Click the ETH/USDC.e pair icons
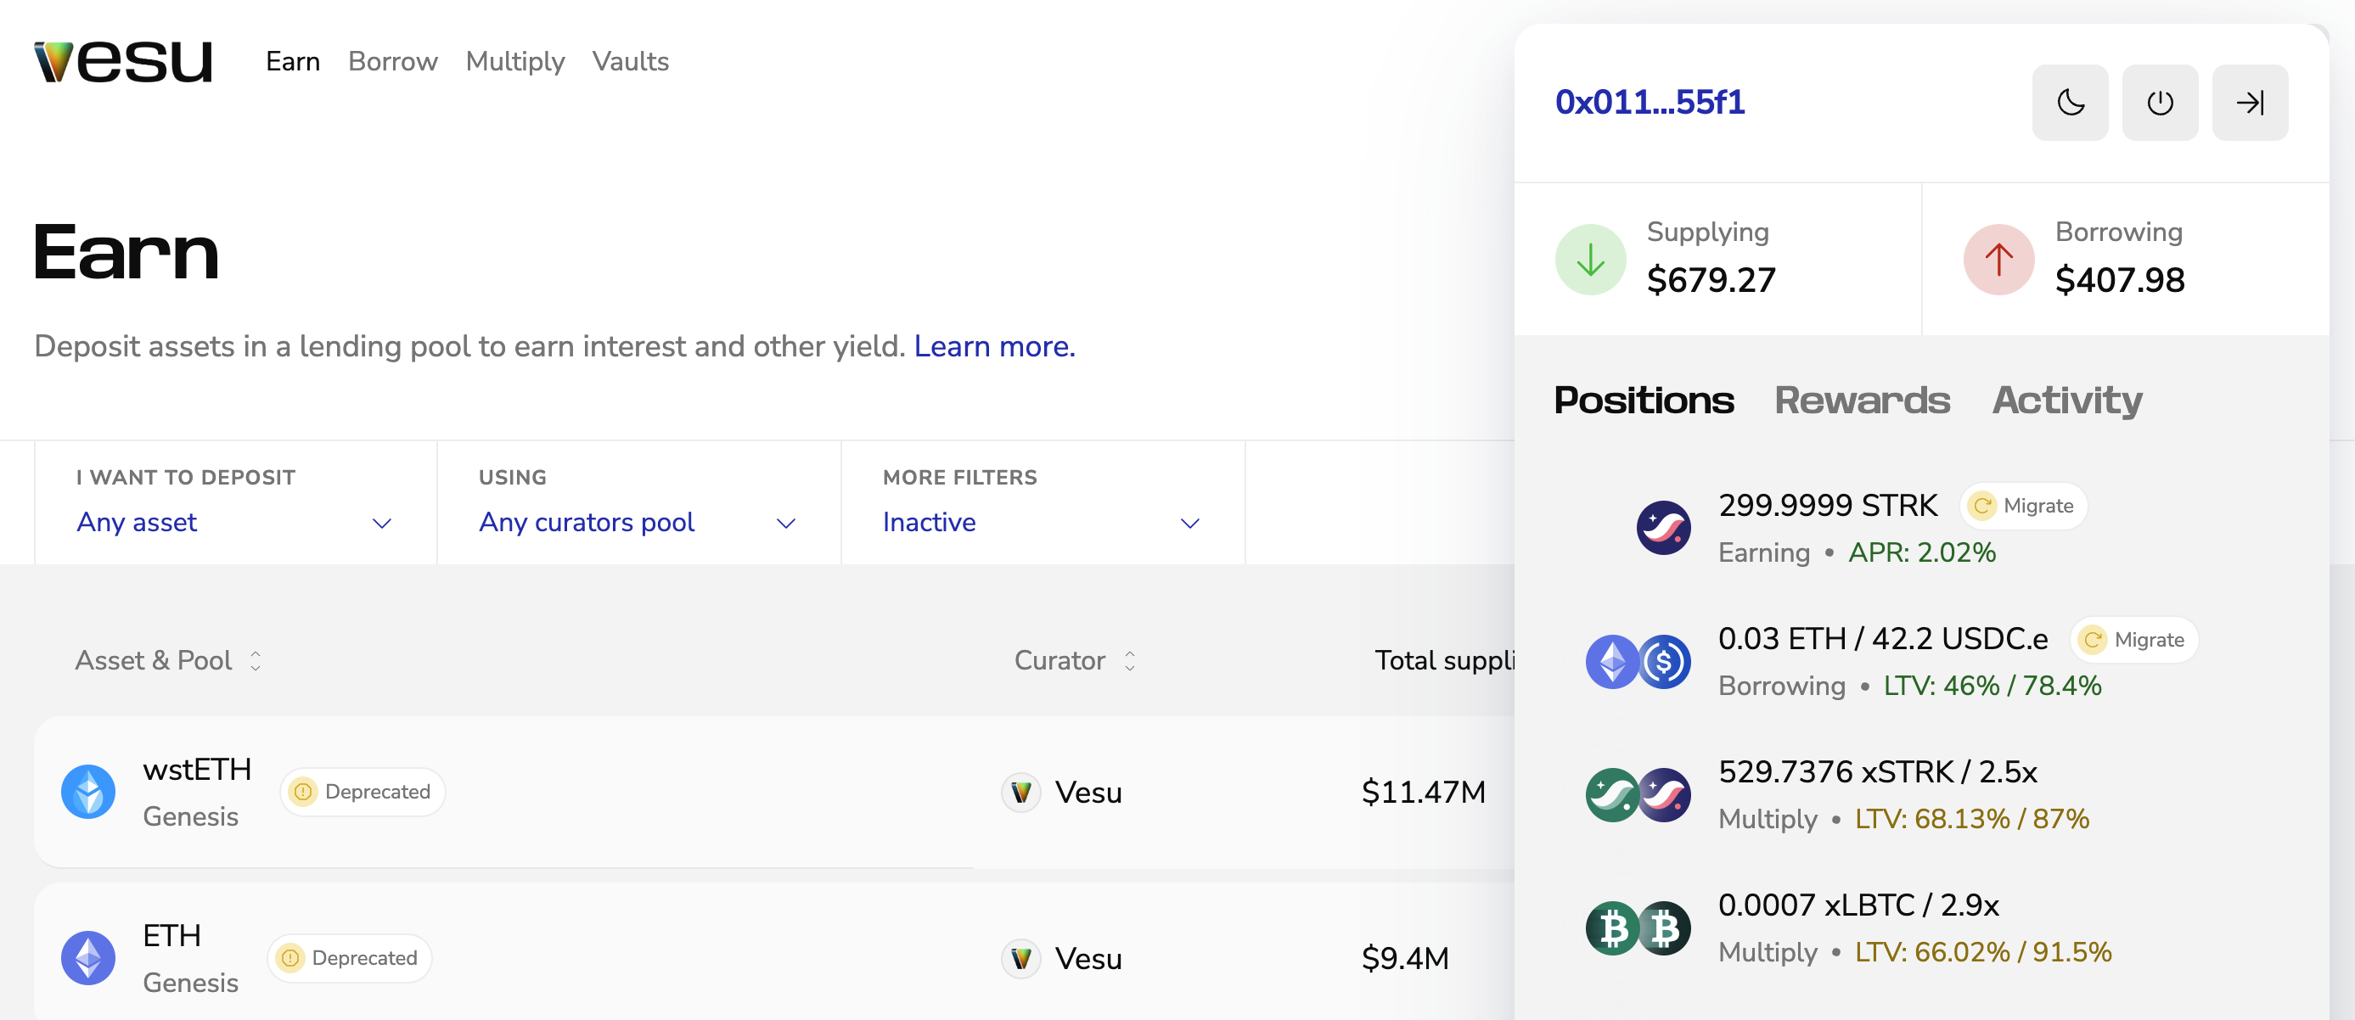Screen dimensions: 2355x1020 [1639, 661]
